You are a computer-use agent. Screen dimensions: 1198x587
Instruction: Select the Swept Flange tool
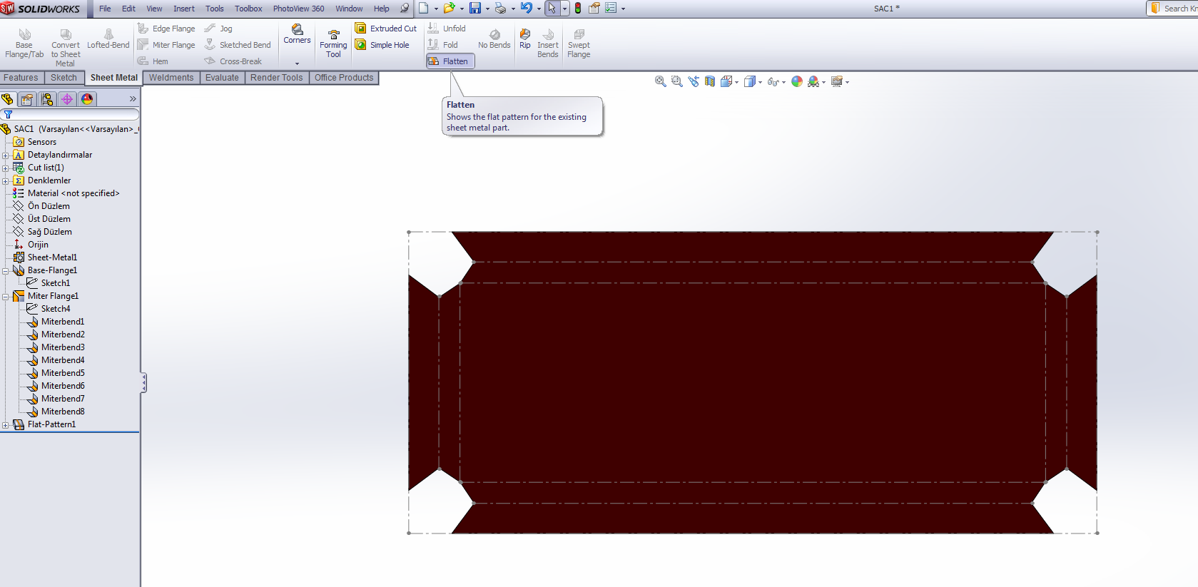pos(579,44)
